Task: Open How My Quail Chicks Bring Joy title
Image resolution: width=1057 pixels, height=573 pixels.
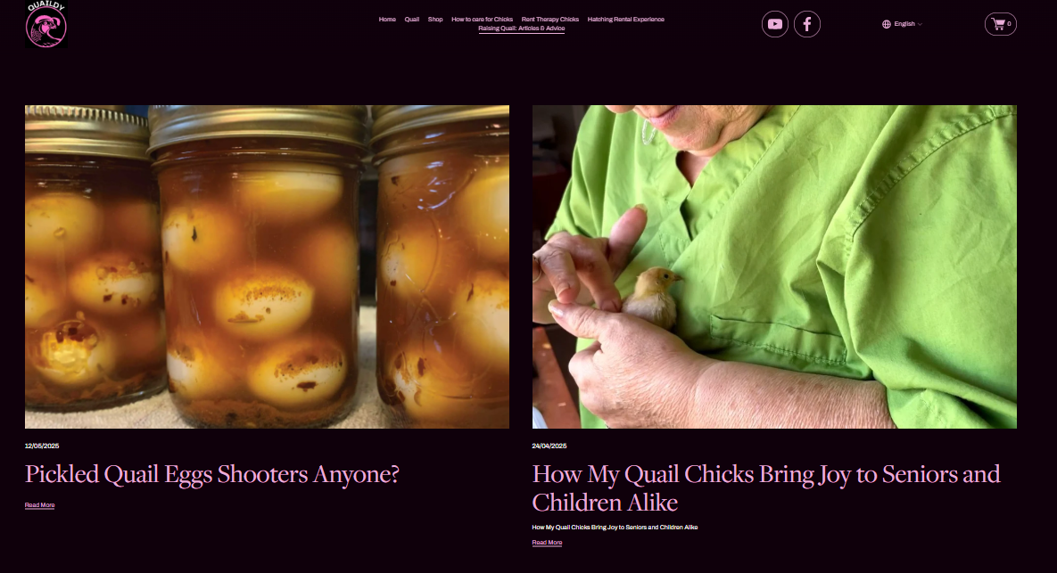Action: tap(766, 488)
